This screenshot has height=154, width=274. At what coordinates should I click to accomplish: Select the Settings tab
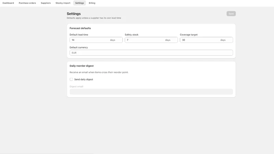(x=79, y=3)
